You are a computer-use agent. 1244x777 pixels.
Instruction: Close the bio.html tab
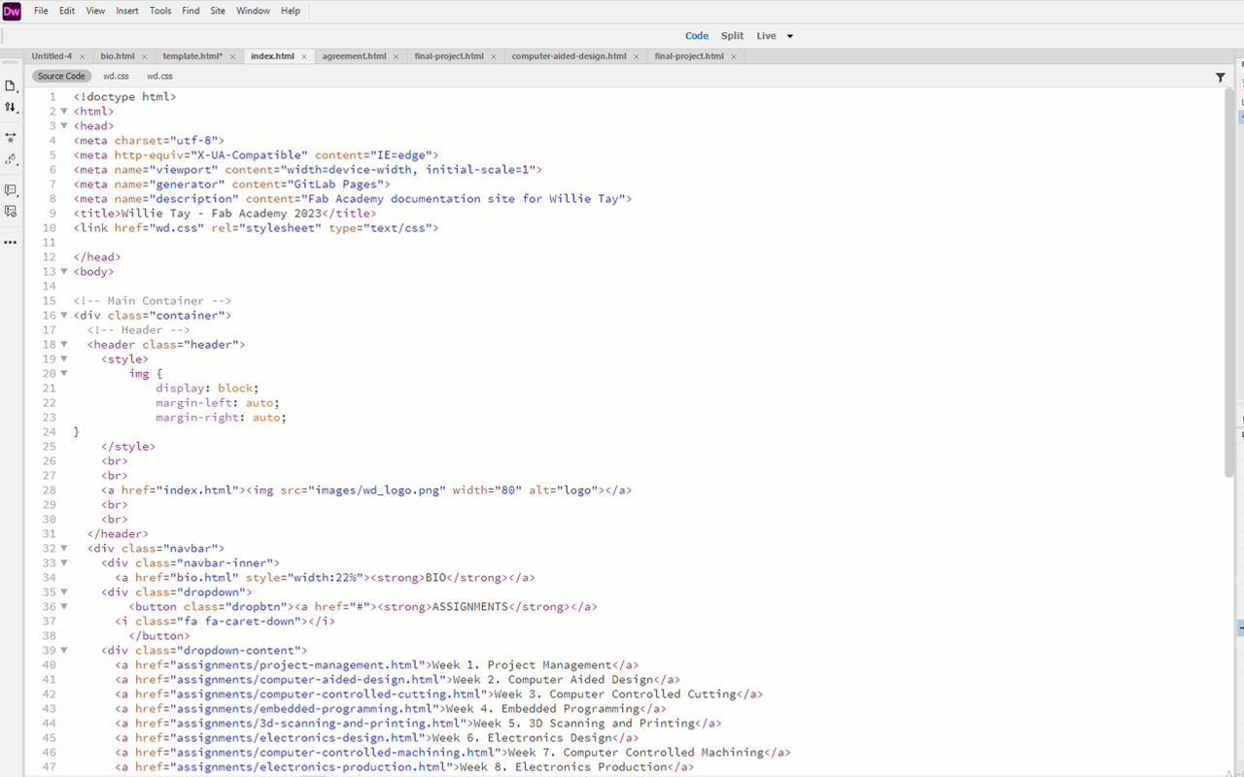tap(145, 56)
